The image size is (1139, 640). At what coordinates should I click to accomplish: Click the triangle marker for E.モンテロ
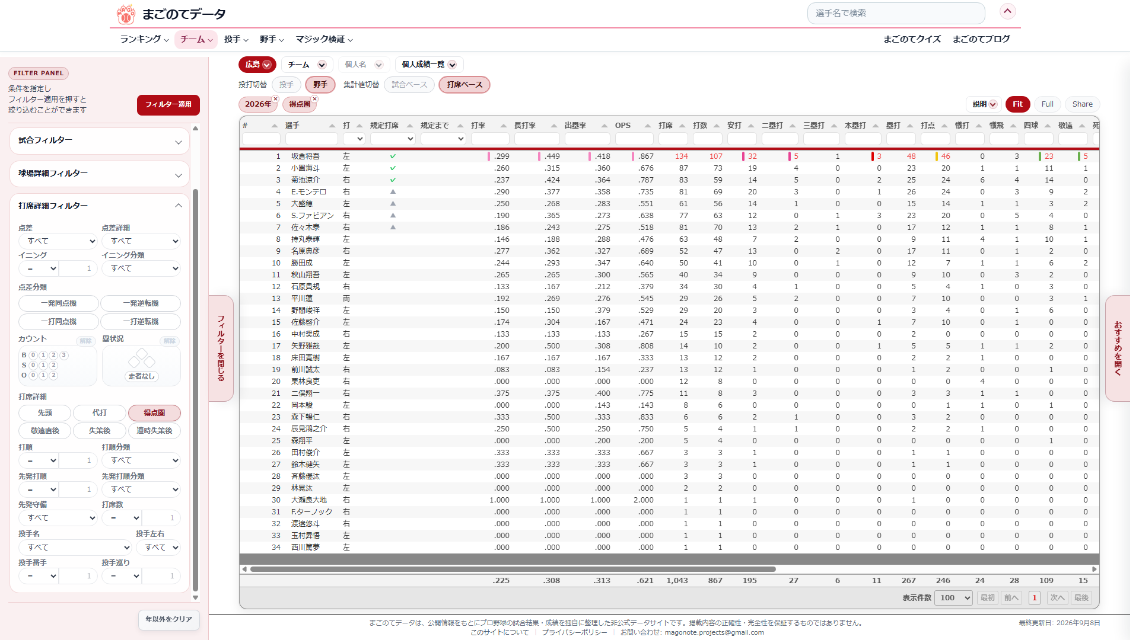pyautogui.click(x=393, y=192)
